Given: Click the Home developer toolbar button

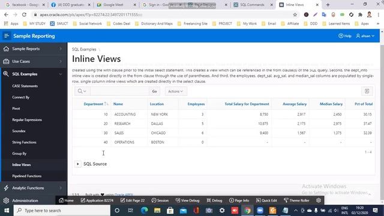Looking at the screenshot, I should pos(66,200).
